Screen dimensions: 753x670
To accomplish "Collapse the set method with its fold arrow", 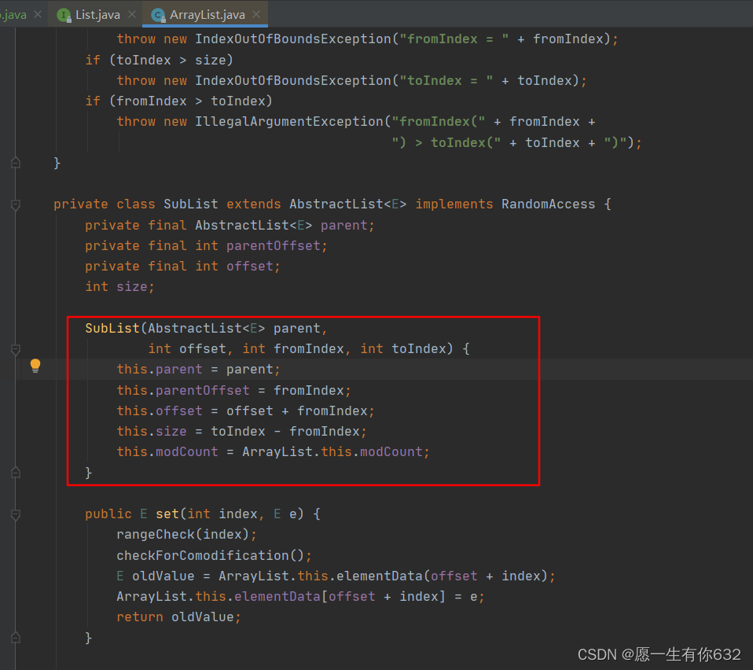I will (14, 514).
